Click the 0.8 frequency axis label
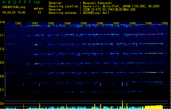The width and height of the screenshot is (171, 109). [2, 76]
